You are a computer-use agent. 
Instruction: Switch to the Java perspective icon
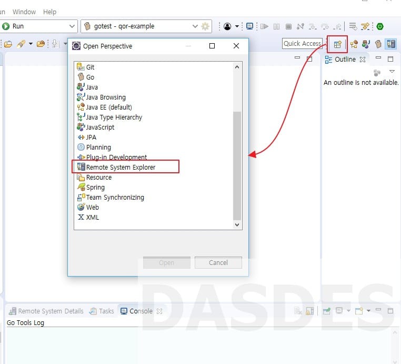(366, 44)
